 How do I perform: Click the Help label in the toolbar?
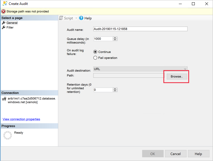[x=88, y=18]
